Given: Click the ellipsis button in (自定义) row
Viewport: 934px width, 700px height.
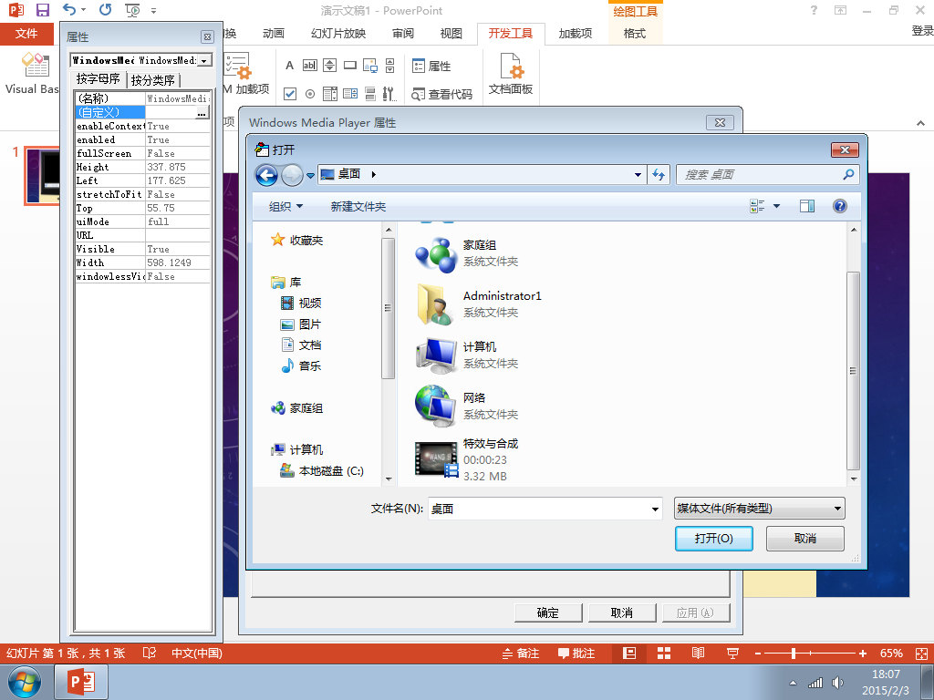Looking at the screenshot, I should point(202,112).
